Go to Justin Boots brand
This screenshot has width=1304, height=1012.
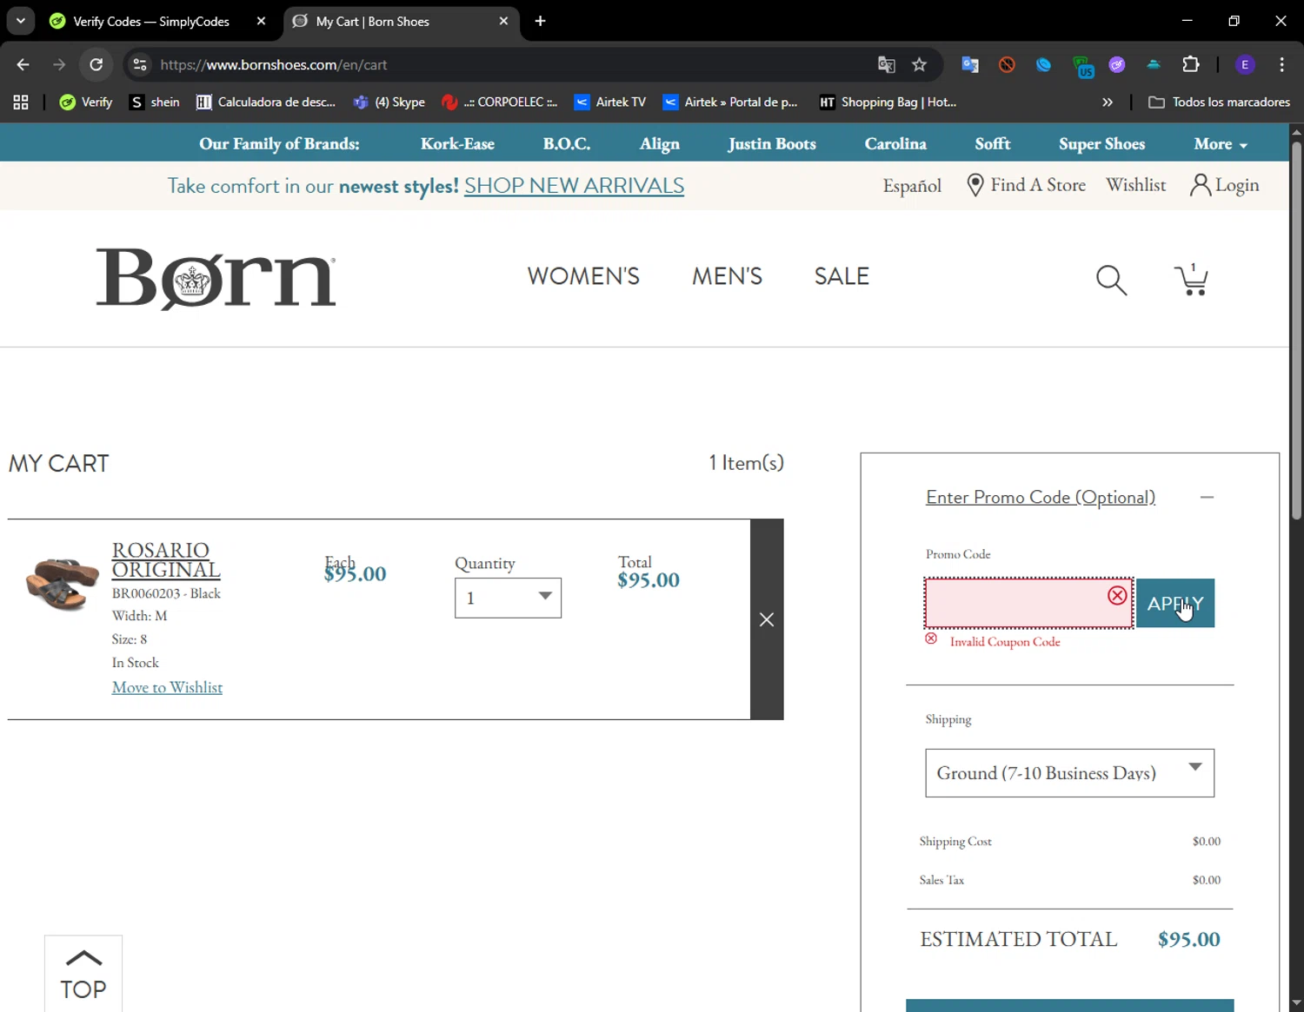pyautogui.click(x=772, y=144)
